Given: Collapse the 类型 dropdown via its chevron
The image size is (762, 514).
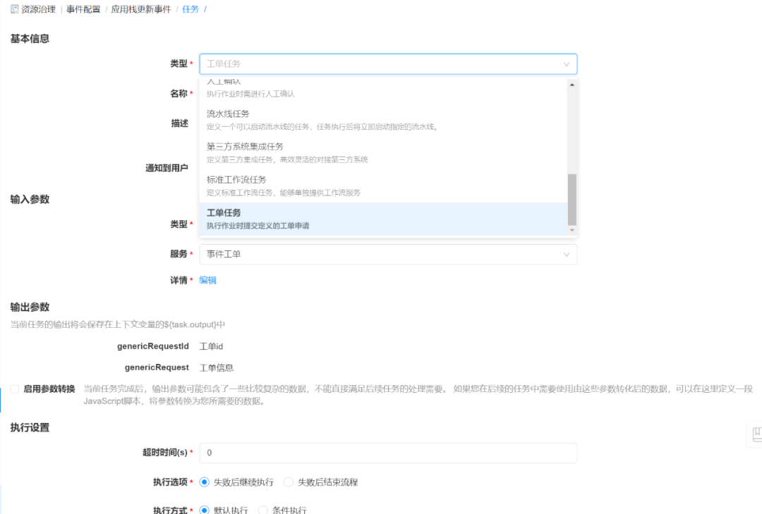Looking at the screenshot, I should point(567,63).
